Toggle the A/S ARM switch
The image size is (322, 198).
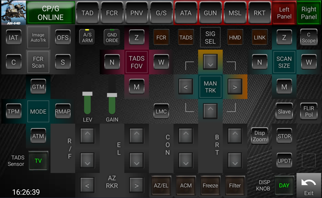click(87, 37)
